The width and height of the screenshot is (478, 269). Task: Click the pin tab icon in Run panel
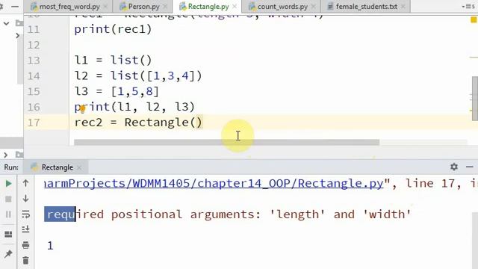(x=8, y=253)
